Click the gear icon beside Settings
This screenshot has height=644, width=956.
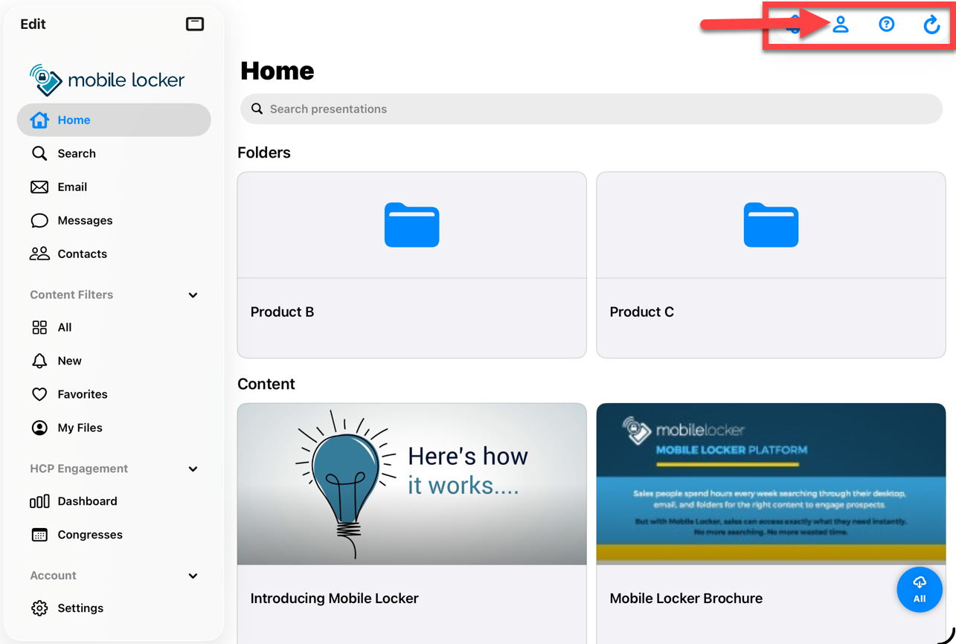[x=39, y=608]
